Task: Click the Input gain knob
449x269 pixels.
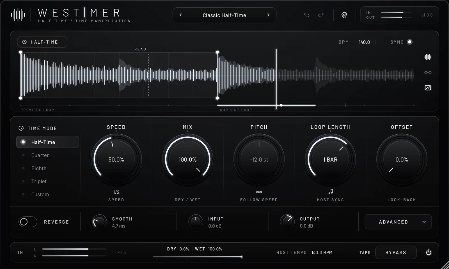Action: [x=196, y=222]
